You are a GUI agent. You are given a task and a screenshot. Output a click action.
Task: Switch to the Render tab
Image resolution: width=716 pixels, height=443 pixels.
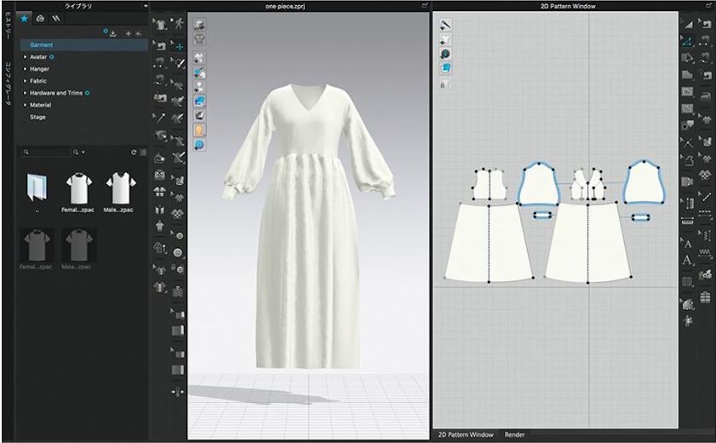[x=516, y=434]
